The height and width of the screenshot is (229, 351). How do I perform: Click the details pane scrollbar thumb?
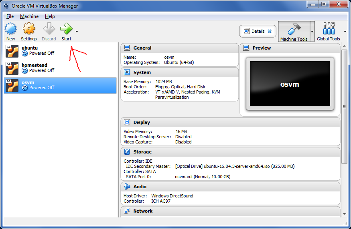tap(344, 107)
